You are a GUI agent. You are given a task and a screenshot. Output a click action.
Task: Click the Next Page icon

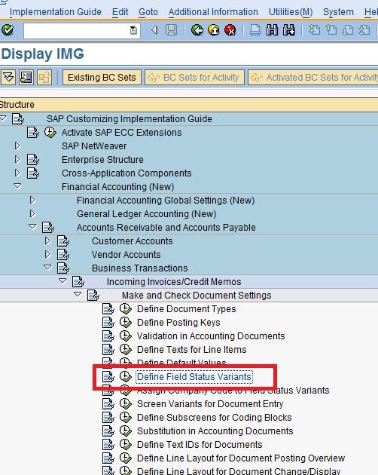(348, 30)
